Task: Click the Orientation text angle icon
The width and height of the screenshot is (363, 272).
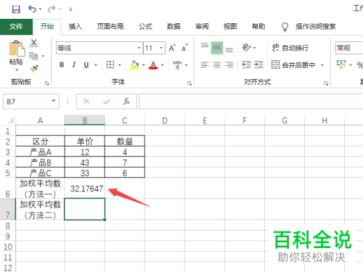Action: point(246,48)
